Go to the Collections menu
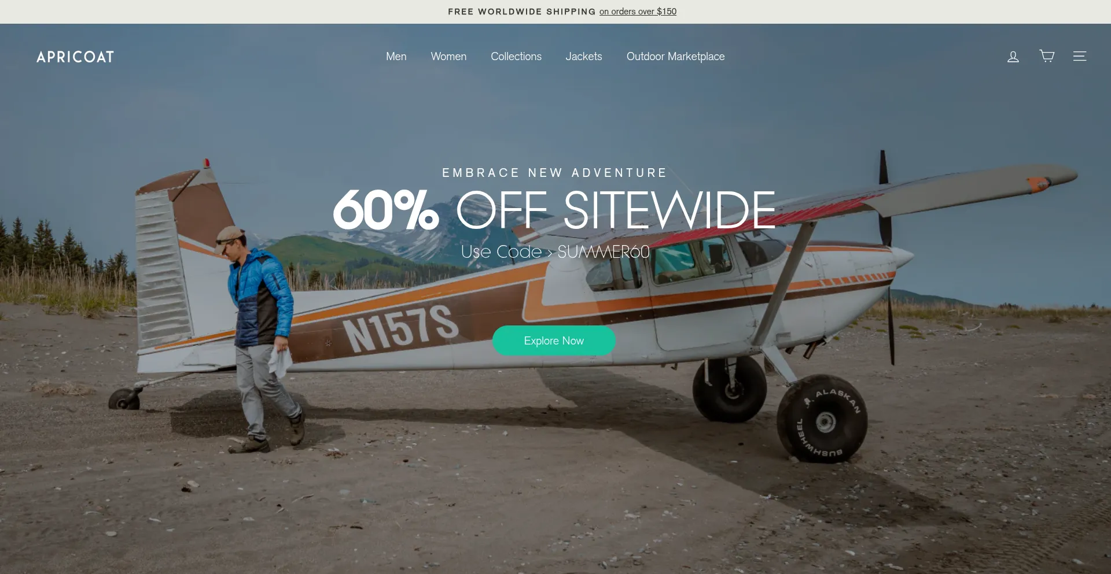1111x574 pixels. tap(516, 57)
